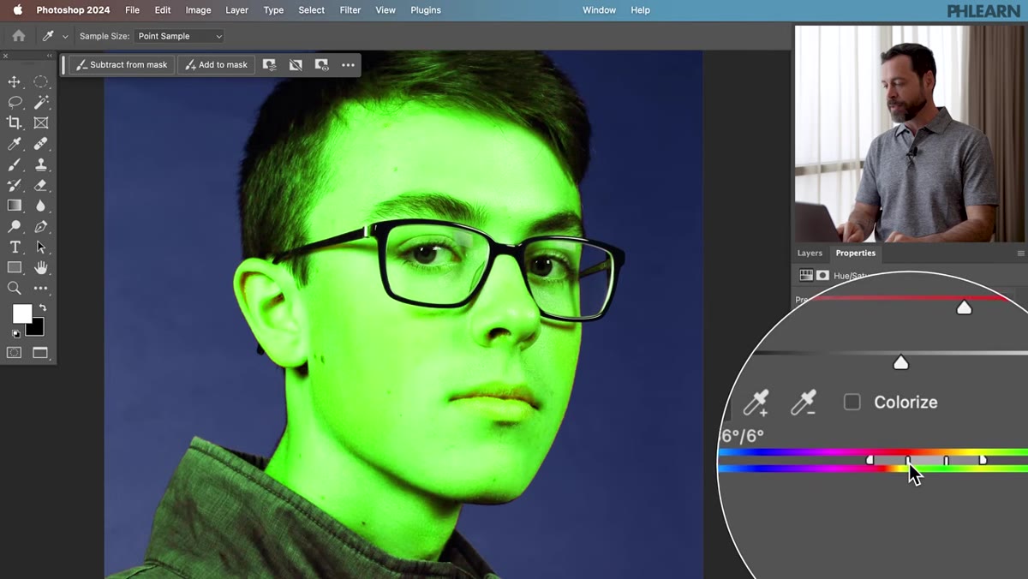Open the Plugins menu
The width and height of the screenshot is (1028, 579).
pos(426,10)
